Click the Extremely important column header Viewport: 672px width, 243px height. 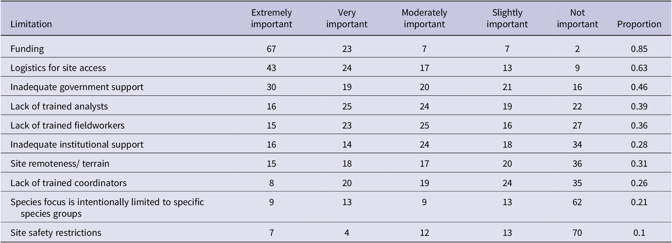(x=271, y=18)
